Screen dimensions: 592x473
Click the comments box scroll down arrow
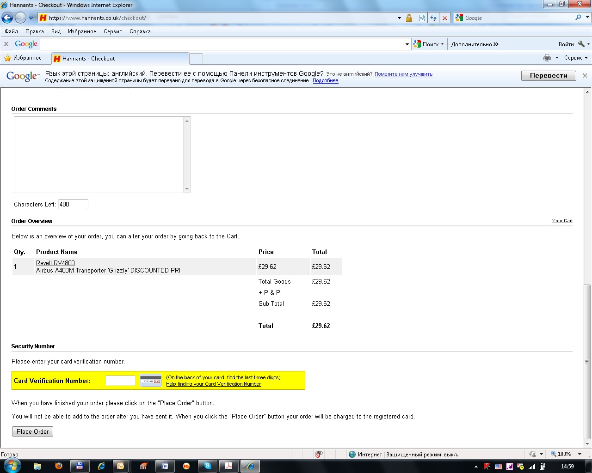tap(187, 189)
